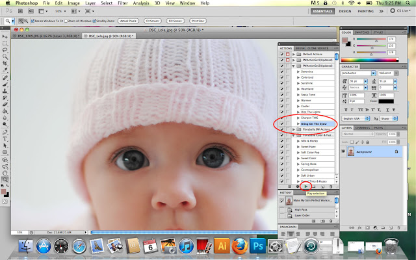Select the Rectangular Marquee tool

(x=5, y=44)
